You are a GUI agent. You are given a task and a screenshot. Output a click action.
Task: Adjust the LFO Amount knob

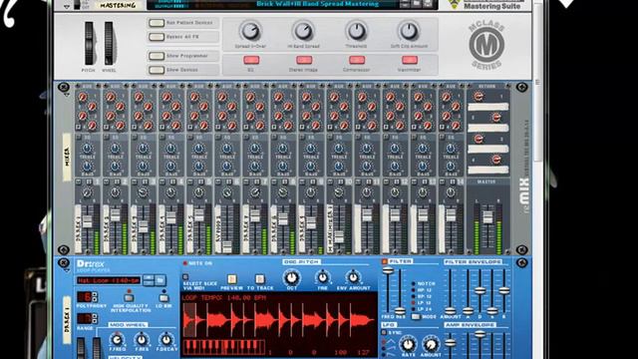(431, 345)
